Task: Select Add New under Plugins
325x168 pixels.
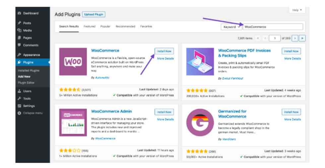Action: coord(24,77)
